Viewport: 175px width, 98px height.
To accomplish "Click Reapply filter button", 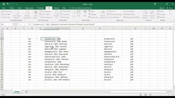I will point(92,14).
